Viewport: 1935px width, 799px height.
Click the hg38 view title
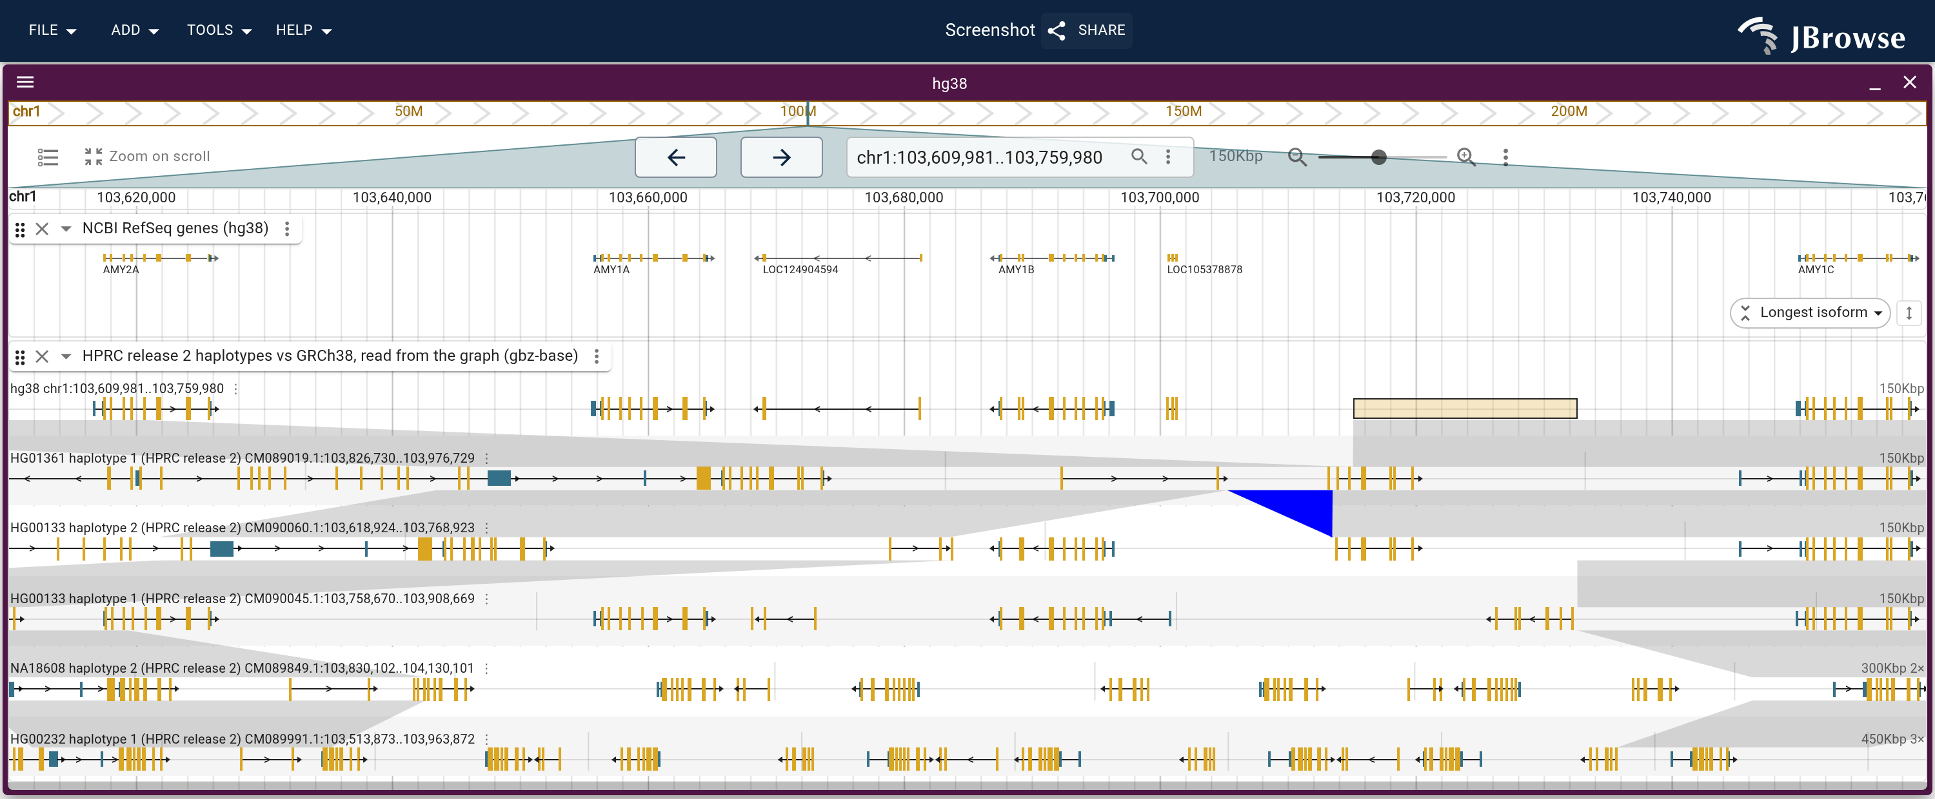pyautogui.click(x=949, y=83)
